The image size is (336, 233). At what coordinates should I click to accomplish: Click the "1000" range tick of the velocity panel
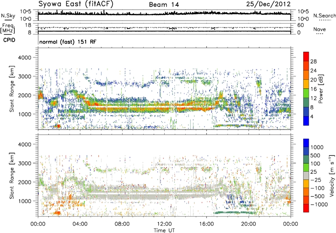pos(25,201)
